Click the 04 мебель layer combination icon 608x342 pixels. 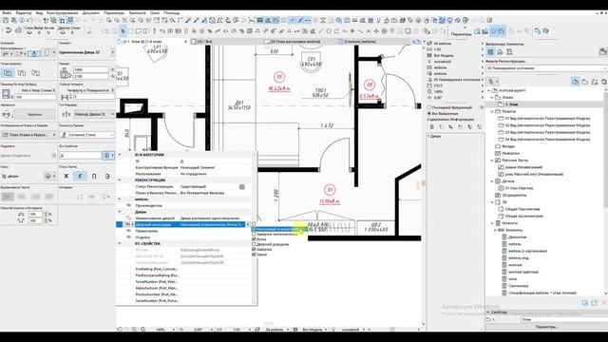[429, 44]
